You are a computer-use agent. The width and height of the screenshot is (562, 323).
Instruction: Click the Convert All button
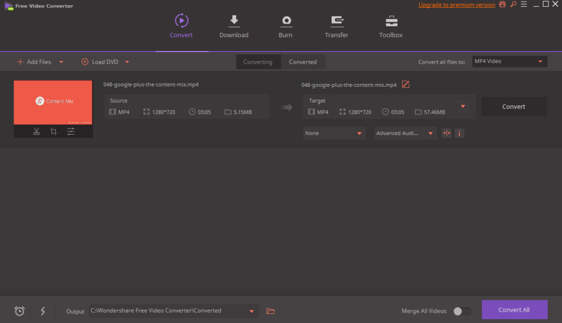pyautogui.click(x=514, y=310)
